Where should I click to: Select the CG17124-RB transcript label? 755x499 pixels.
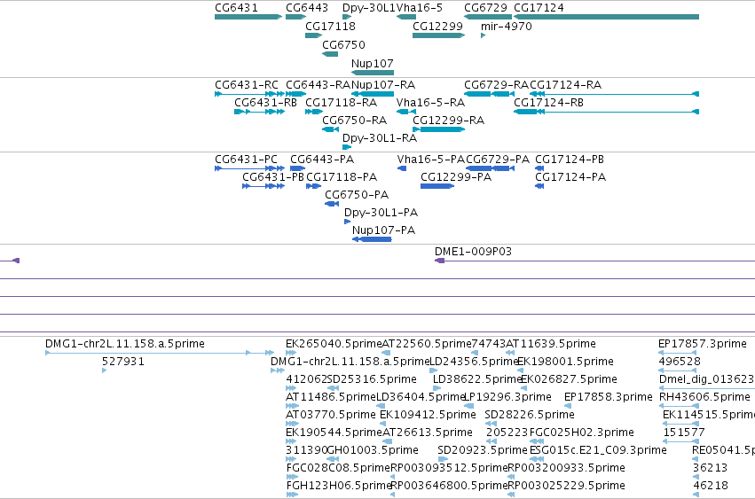pyautogui.click(x=548, y=103)
